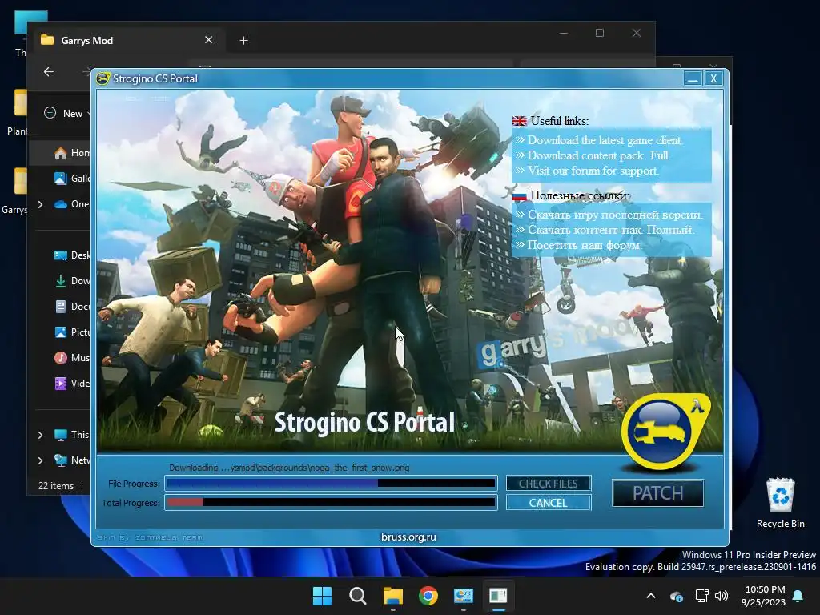Open File Explorer from the taskbar
The height and width of the screenshot is (615, 820).
(x=392, y=596)
